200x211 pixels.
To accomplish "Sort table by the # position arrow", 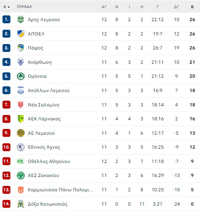I will pyautogui.click(x=6, y=7).
